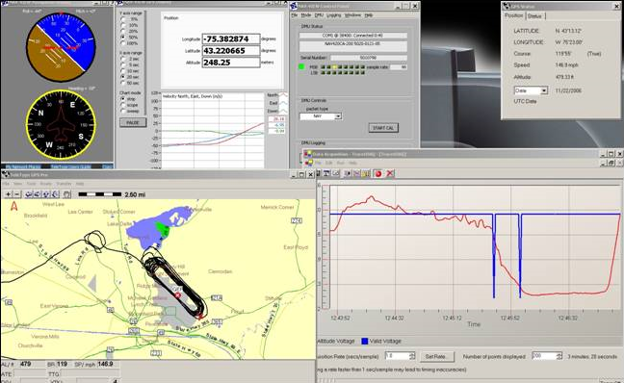Open the Date dropdown in GPS Status
Screen dimensions: 624x383
pos(544,90)
